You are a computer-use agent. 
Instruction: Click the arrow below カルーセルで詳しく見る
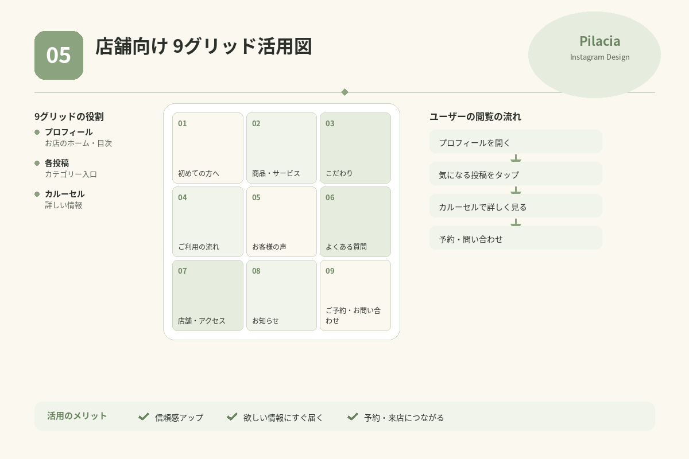tap(516, 222)
